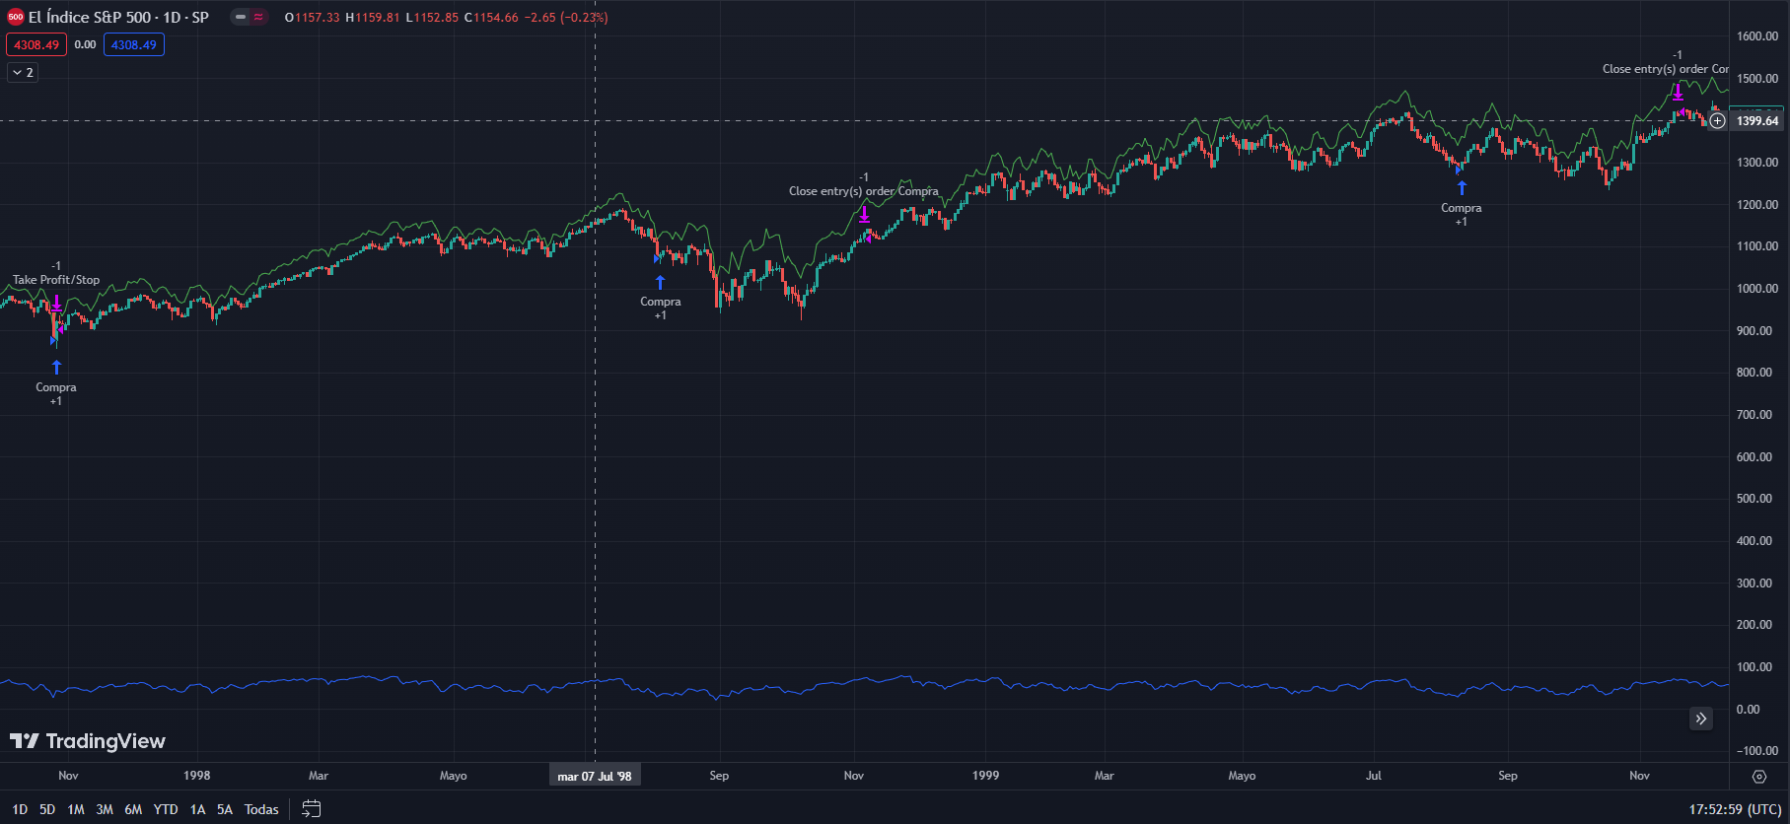The image size is (1790, 824).
Task: Click the magenta exit arrow near December 1999
Action: click(x=1678, y=92)
